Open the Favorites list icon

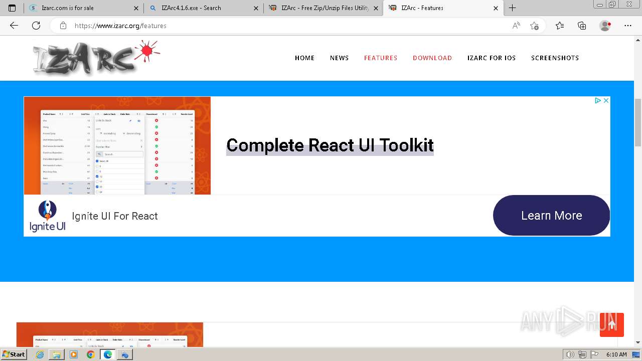[x=560, y=26]
